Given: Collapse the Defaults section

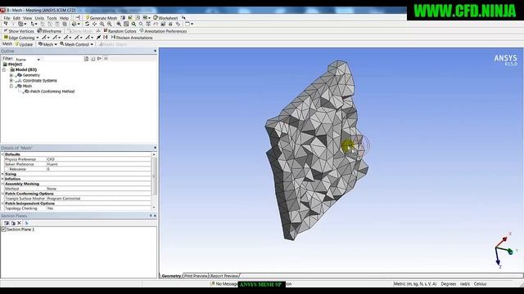Looking at the screenshot, I should coord(2,154).
